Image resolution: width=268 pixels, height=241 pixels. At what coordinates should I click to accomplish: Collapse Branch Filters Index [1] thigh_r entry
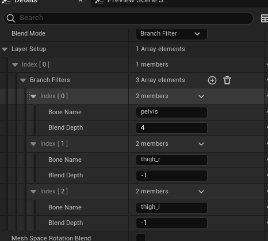tap(33, 144)
